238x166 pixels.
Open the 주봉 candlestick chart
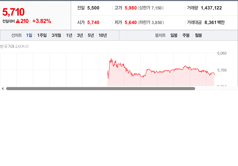[x=186, y=35]
